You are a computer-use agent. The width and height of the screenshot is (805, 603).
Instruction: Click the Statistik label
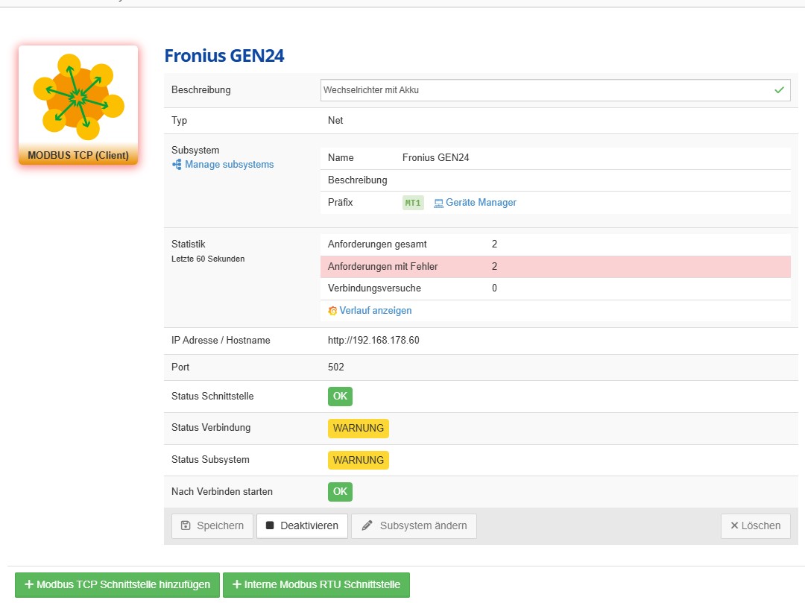(189, 244)
